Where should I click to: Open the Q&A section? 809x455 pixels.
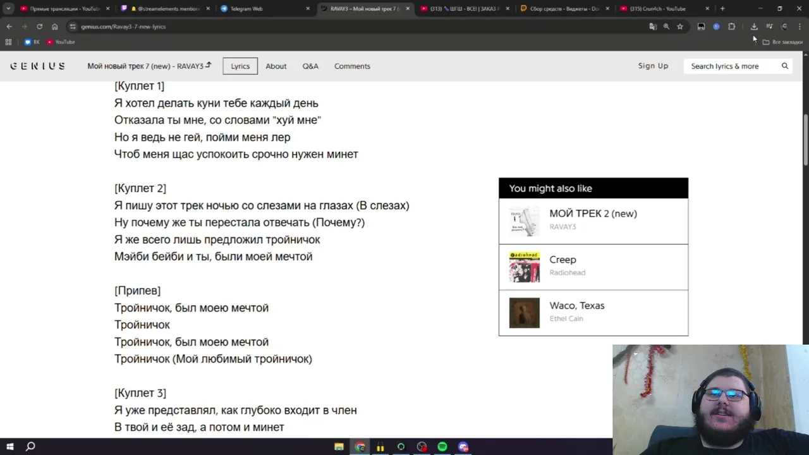pos(310,66)
